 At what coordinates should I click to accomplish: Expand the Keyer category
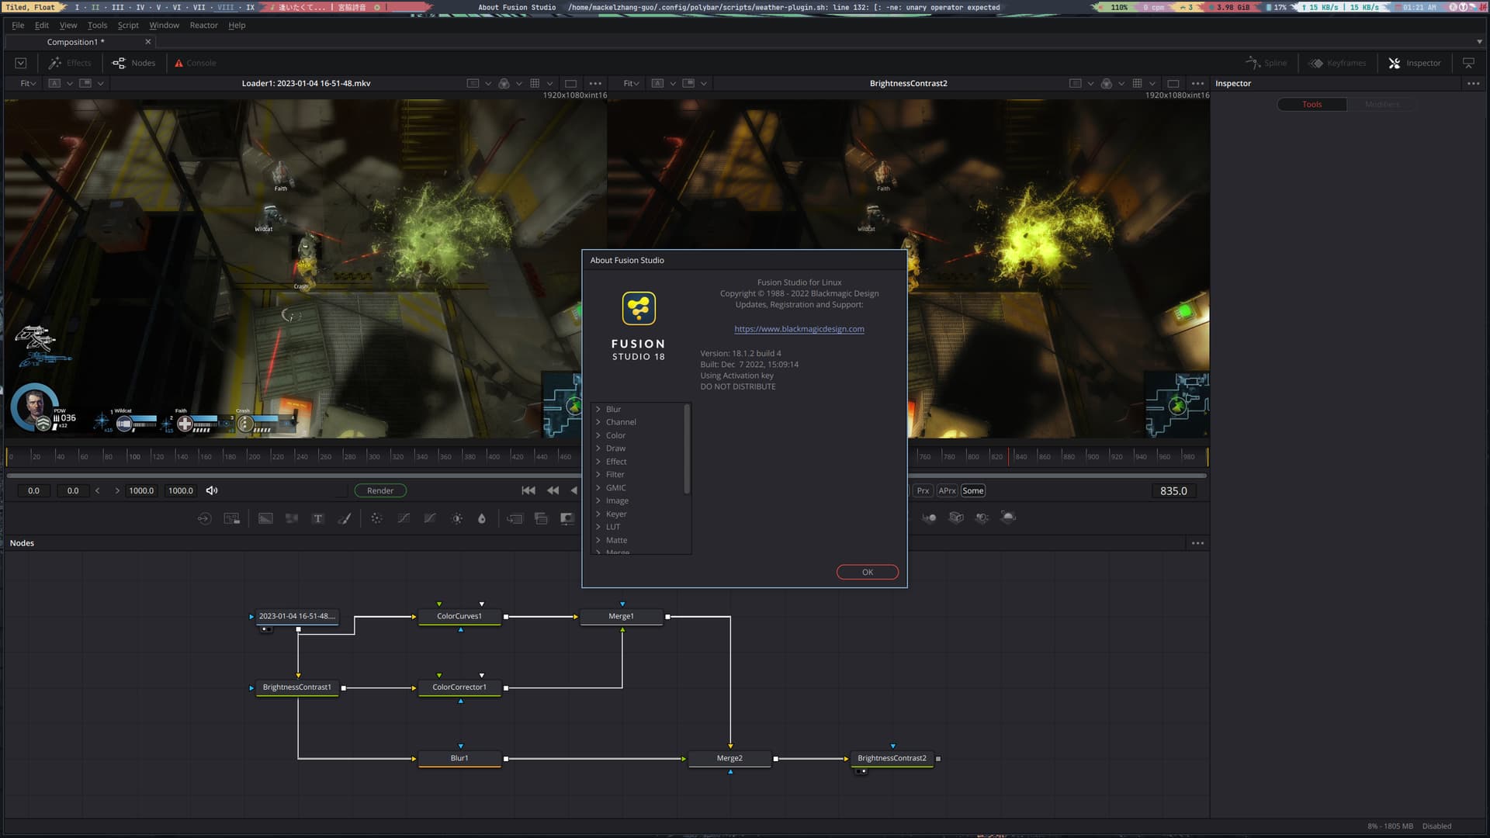tap(598, 514)
